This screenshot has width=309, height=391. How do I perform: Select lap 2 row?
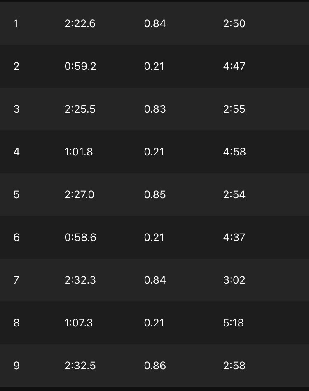pyautogui.click(x=154, y=66)
